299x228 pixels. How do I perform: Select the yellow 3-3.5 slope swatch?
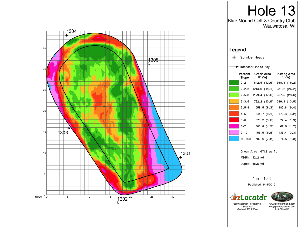[x=234, y=101]
